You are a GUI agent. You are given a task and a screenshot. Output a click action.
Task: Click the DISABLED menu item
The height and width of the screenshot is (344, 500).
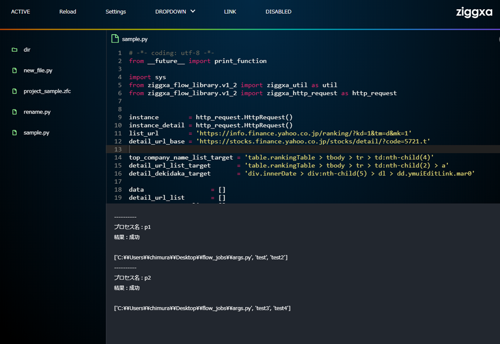click(x=278, y=12)
